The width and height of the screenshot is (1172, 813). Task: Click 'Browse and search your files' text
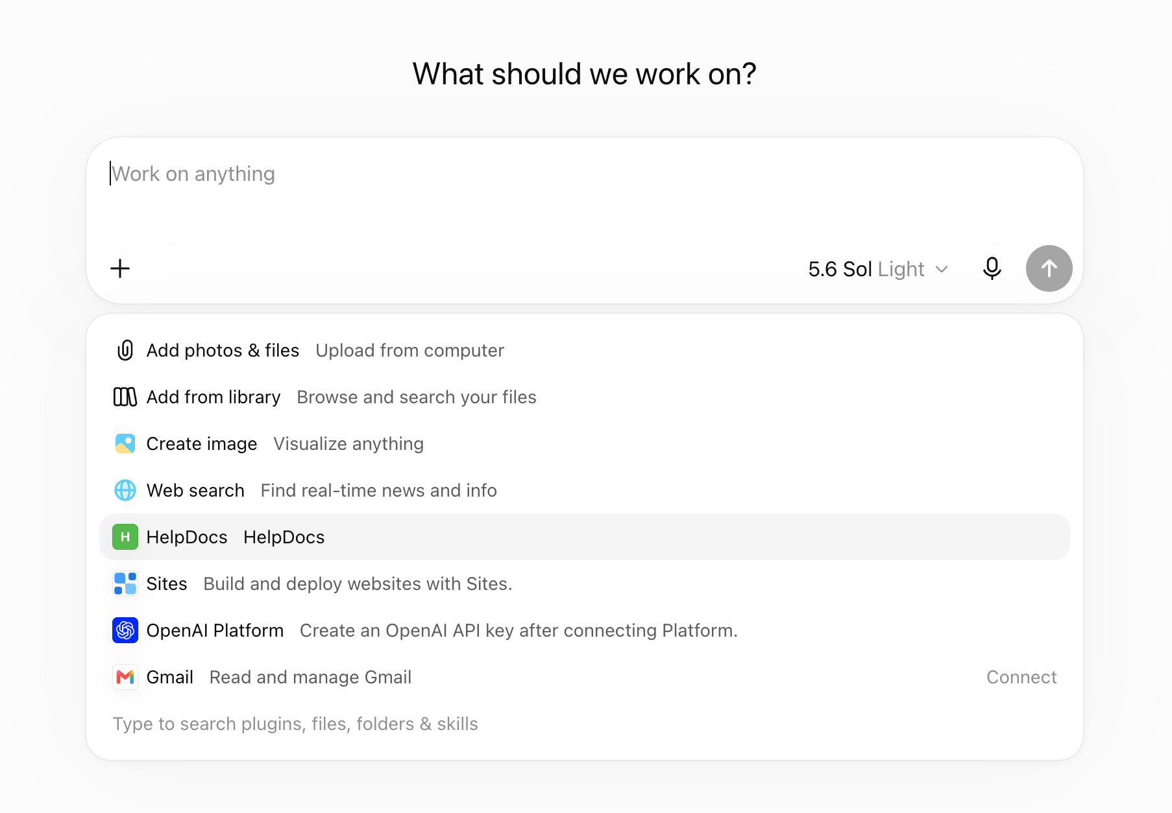(x=417, y=397)
